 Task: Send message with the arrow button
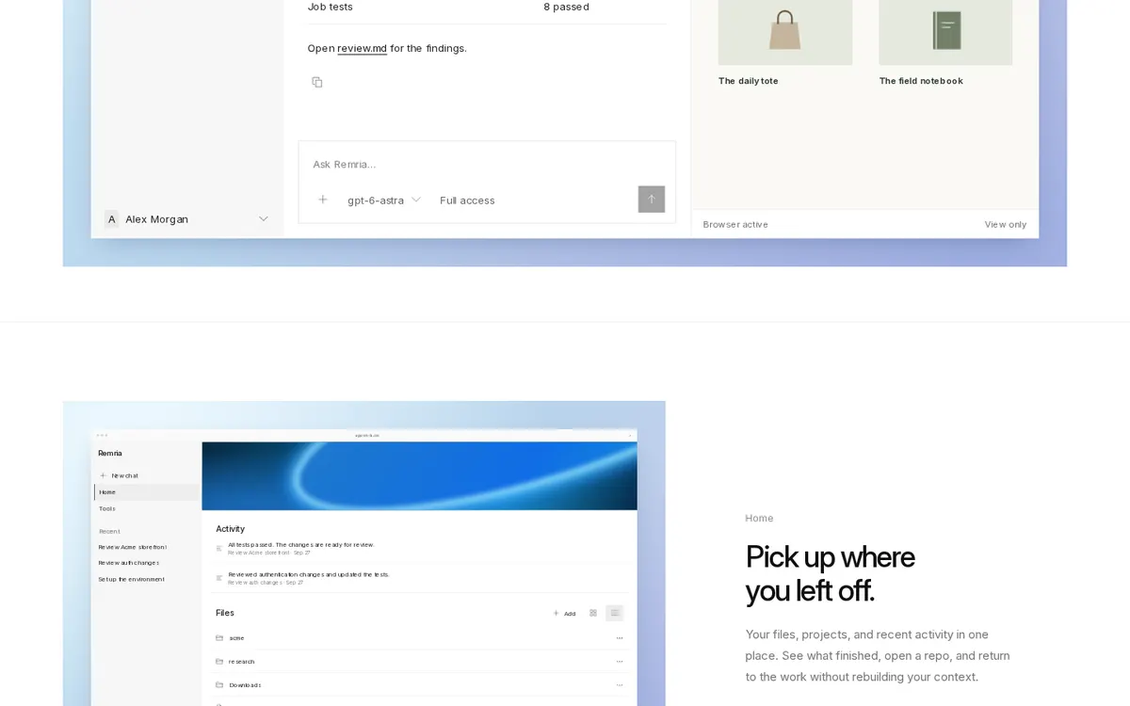click(651, 199)
